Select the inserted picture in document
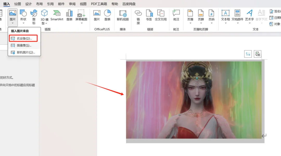This screenshot has height=156, width=281. click(194, 100)
